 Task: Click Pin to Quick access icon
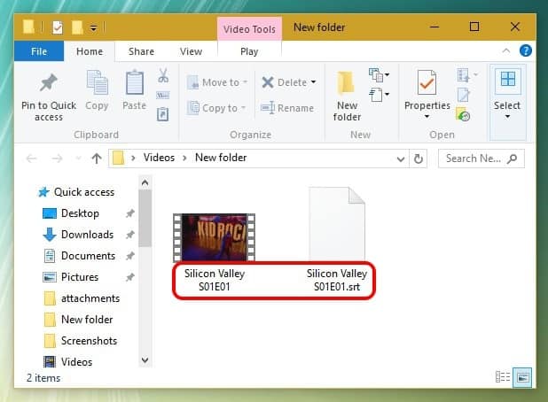click(48, 83)
